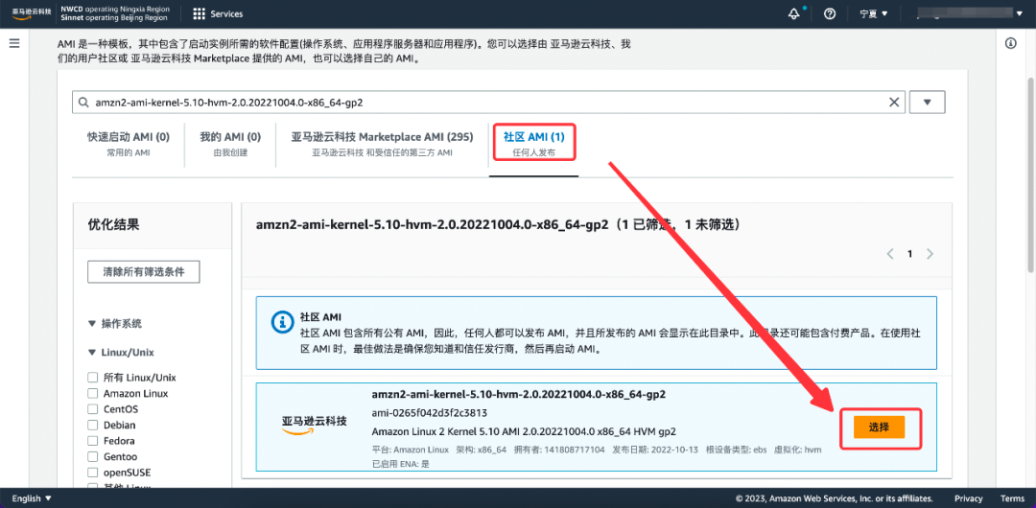Go to next results page arrow

pos(930,254)
